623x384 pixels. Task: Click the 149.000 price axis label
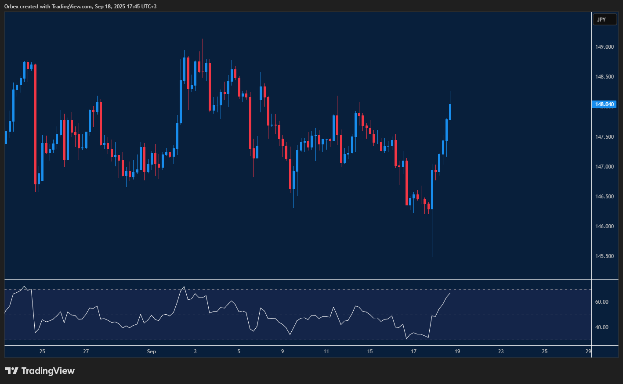point(605,47)
